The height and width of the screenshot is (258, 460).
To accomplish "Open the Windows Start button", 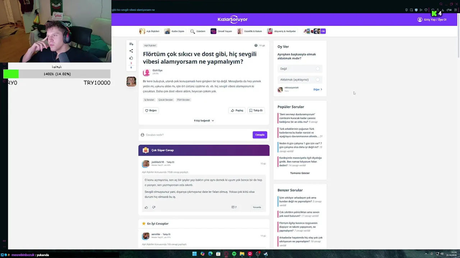I will (x=194, y=254).
